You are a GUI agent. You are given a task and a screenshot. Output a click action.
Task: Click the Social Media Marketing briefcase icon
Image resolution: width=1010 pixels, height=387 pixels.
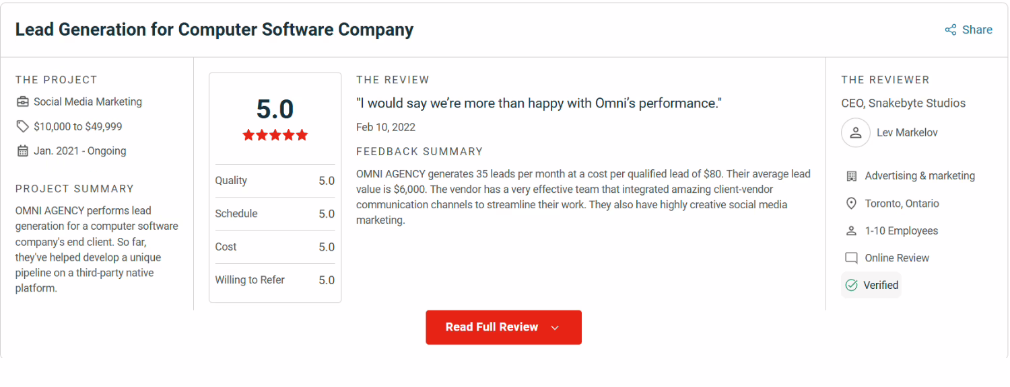[x=23, y=102]
